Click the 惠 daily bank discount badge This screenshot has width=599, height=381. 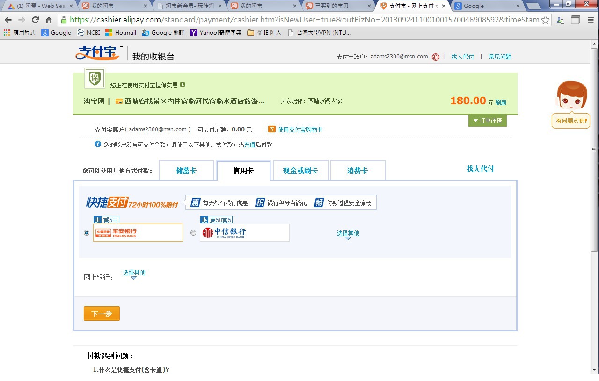point(195,202)
